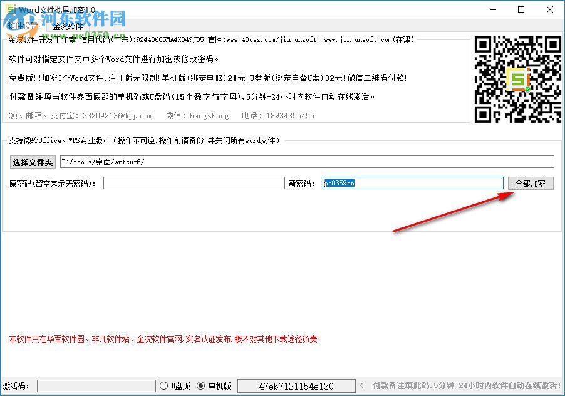Click the Si app icon in title bar
The height and width of the screenshot is (396, 565).
point(11,9)
